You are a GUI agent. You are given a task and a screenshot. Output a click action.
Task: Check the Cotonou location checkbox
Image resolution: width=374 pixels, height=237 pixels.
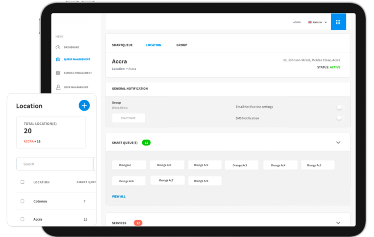pos(22,201)
